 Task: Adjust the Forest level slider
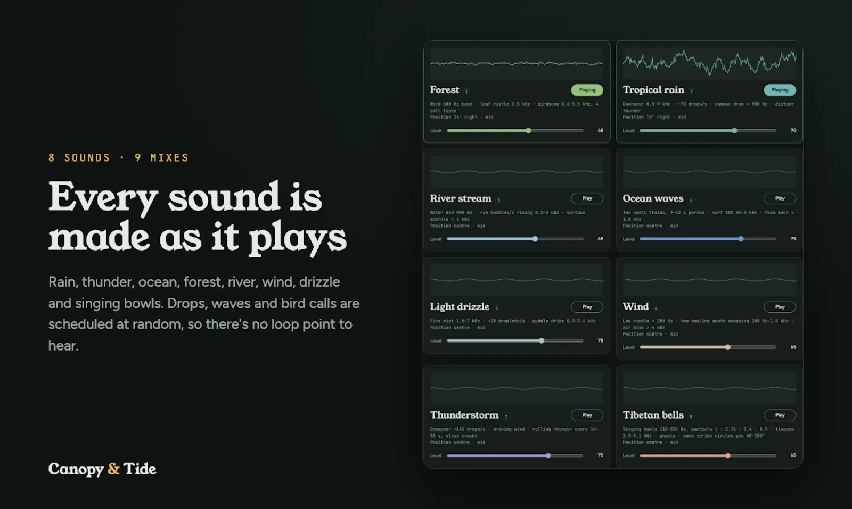pos(515,130)
